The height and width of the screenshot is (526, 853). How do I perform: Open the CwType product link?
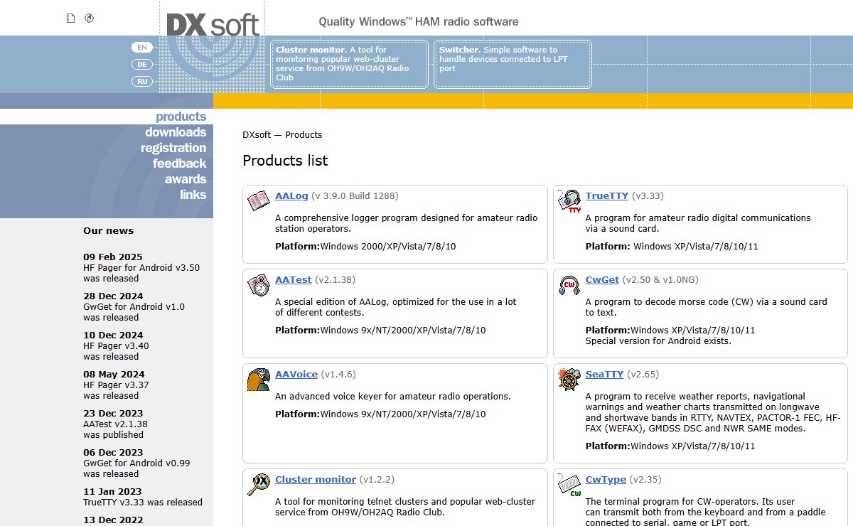(606, 479)
